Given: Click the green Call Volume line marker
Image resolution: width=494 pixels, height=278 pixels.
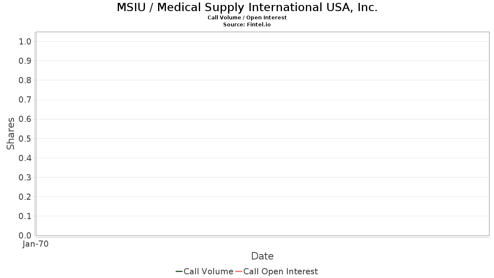Looking at the screenshot, I should (x=179, y=271).
